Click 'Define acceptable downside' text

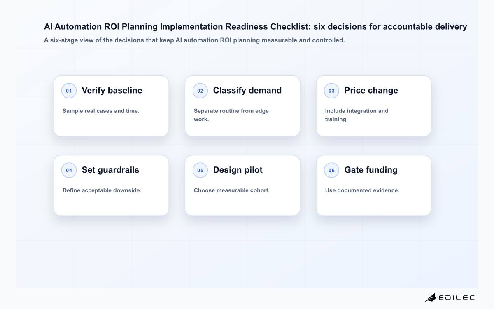coord(102,190)
